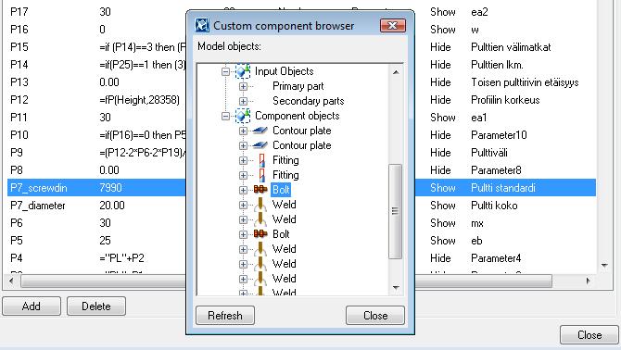
Task: Click Refresh in the component browser
Action: pos(225,316)
